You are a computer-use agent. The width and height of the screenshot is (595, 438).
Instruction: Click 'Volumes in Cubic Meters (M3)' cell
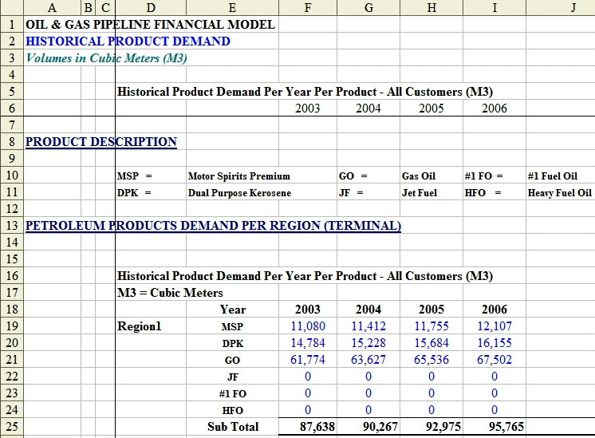pyautogui.click(x=106, y=58)
